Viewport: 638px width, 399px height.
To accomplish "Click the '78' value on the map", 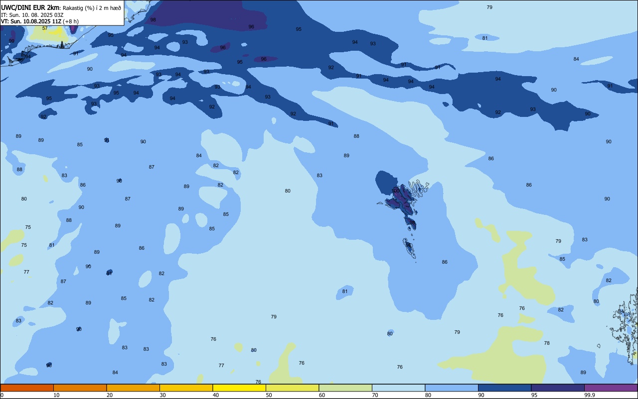I will pos(547,343).
